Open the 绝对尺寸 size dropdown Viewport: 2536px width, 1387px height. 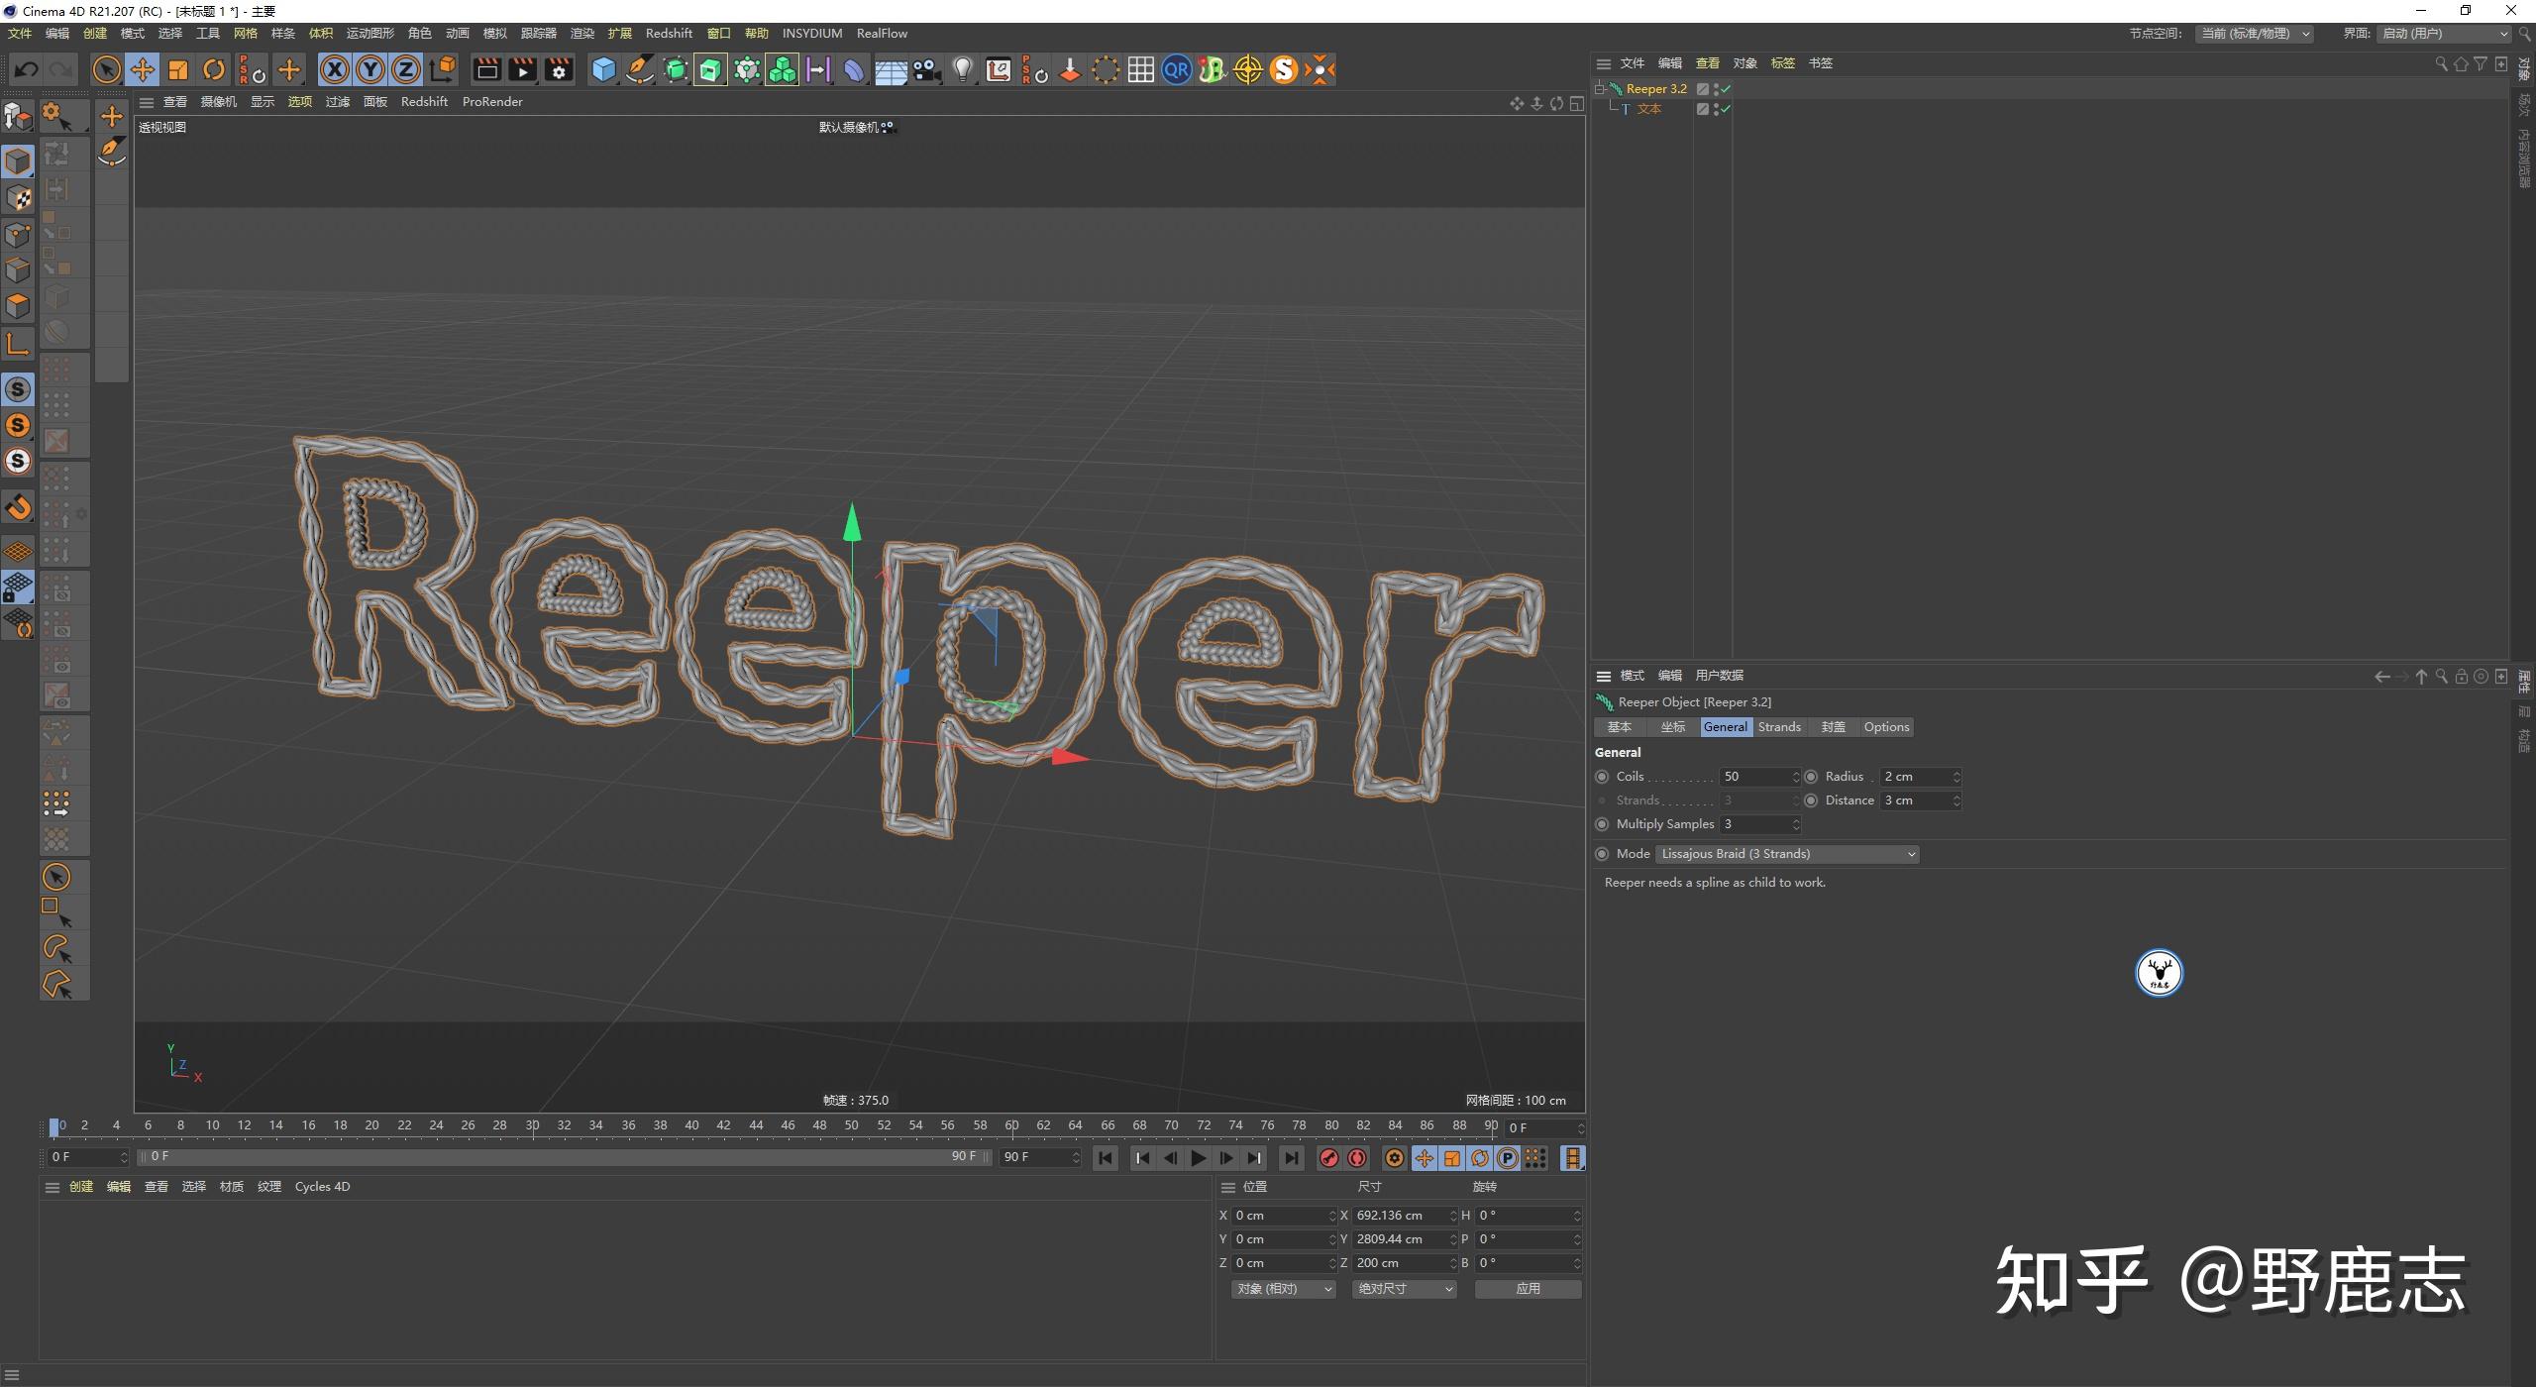[x=1404, y=1289]
